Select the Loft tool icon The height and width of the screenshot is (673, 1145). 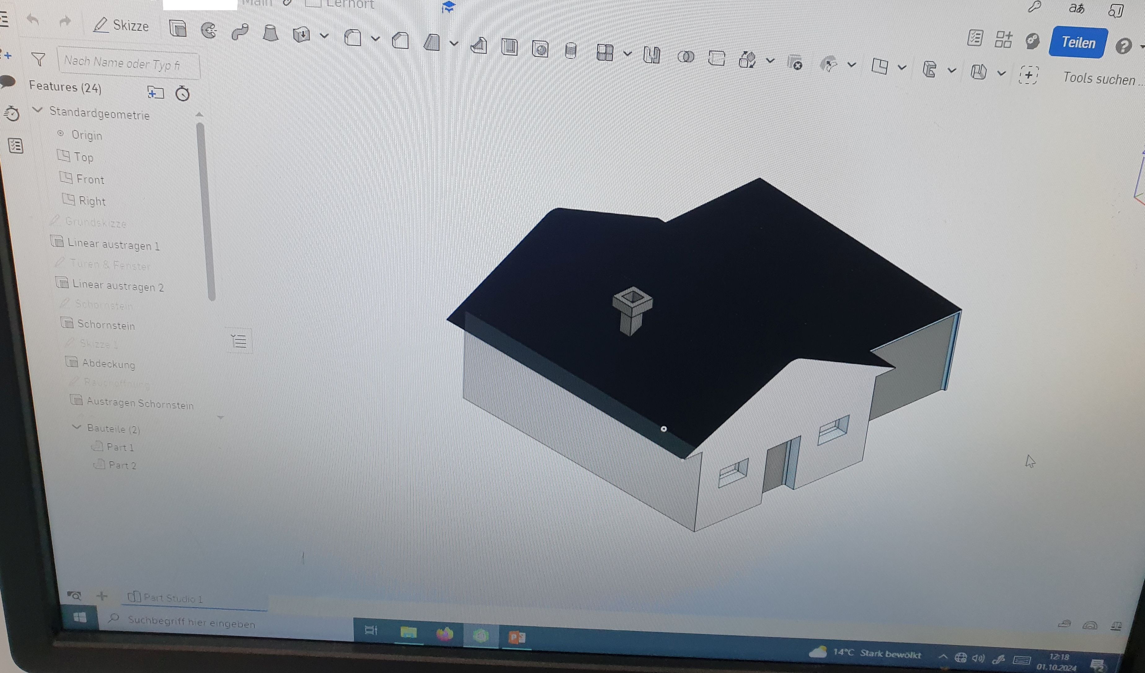pos(271,33)
